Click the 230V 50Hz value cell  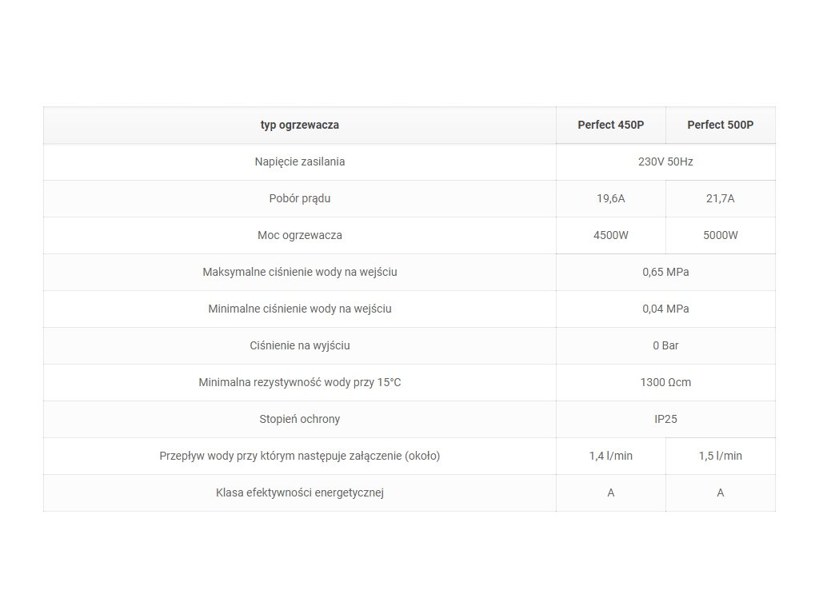point(665,161)
